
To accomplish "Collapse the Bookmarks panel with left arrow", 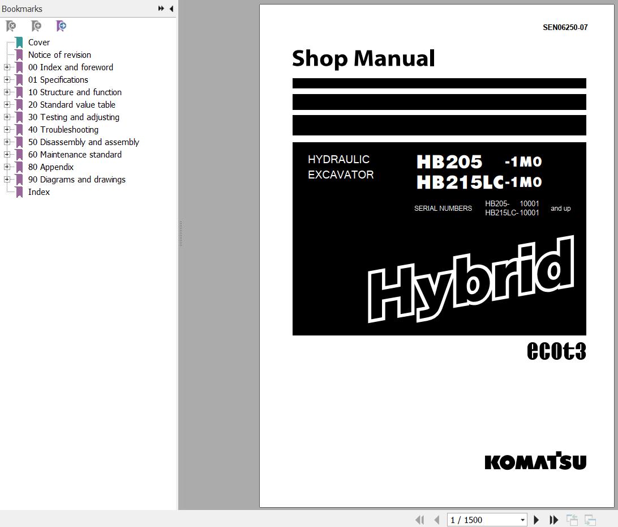I will (x=171, y=8).
